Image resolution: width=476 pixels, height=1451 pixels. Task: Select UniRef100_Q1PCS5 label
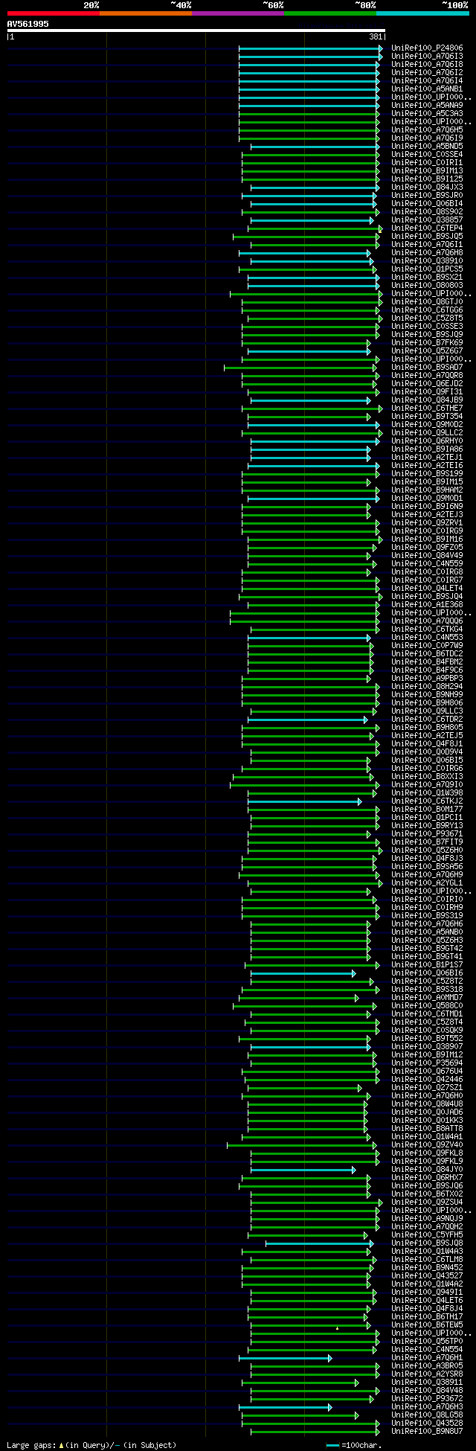point(427,269)
